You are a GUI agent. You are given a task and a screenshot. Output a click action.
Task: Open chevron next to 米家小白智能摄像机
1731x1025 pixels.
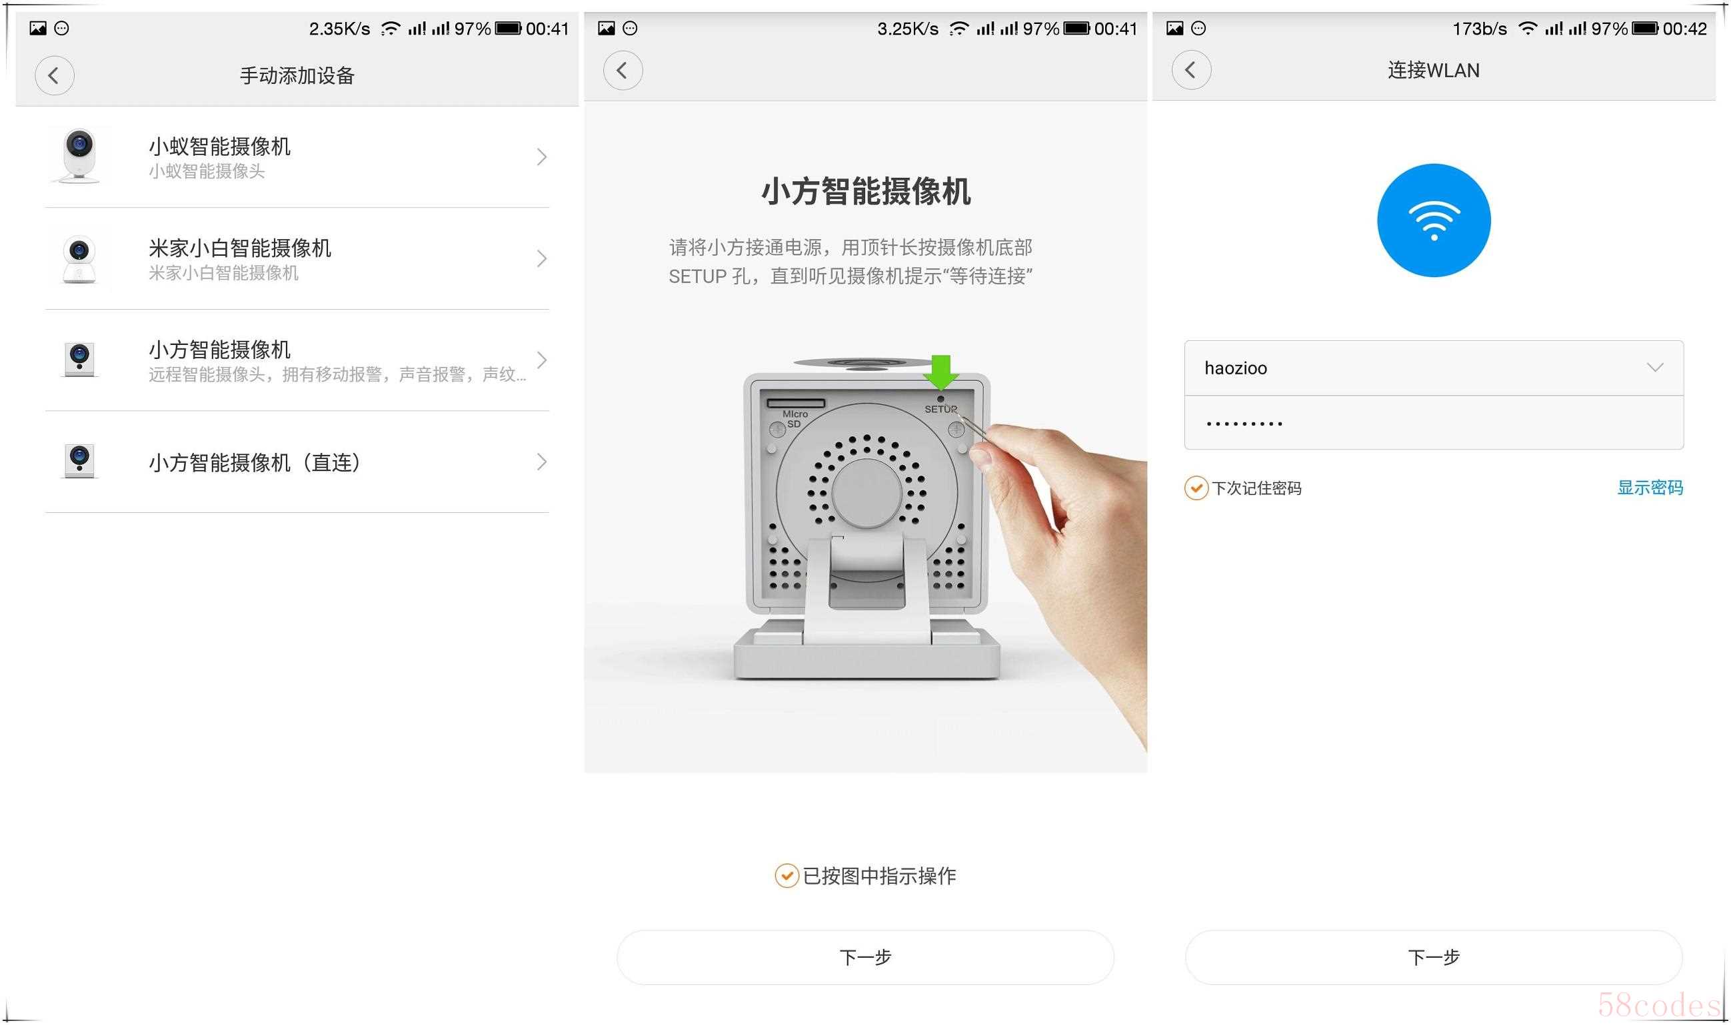(x=542, y=259)
